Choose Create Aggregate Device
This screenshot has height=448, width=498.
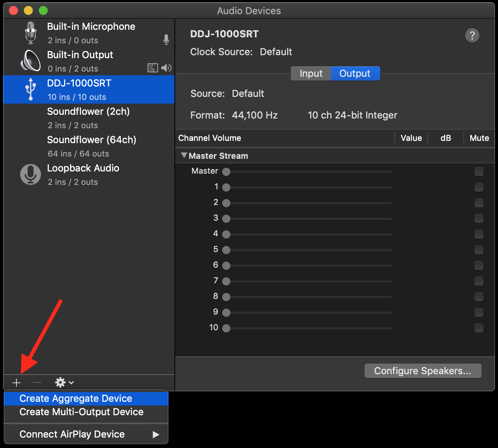point(86,398)
